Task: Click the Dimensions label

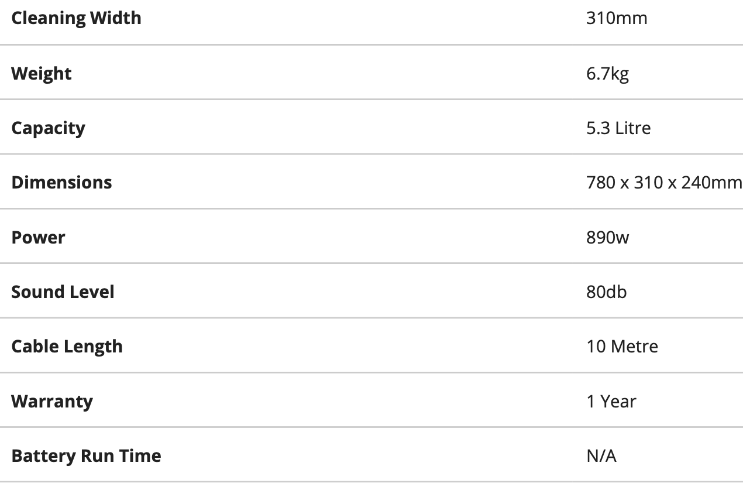Action: coord(61,182)
